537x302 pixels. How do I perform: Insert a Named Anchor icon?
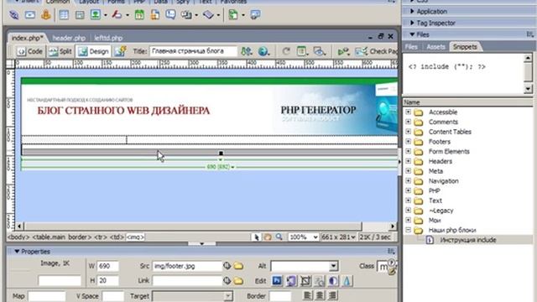(x=46, y=15)
